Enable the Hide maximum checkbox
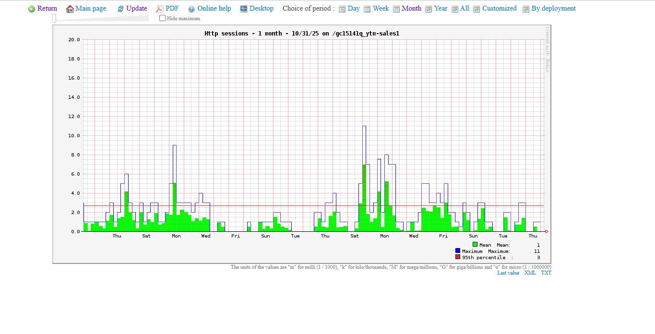The image size is (655, 334). tap(163, 18)
